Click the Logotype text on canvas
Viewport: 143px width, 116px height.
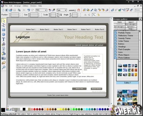[23, 37]
